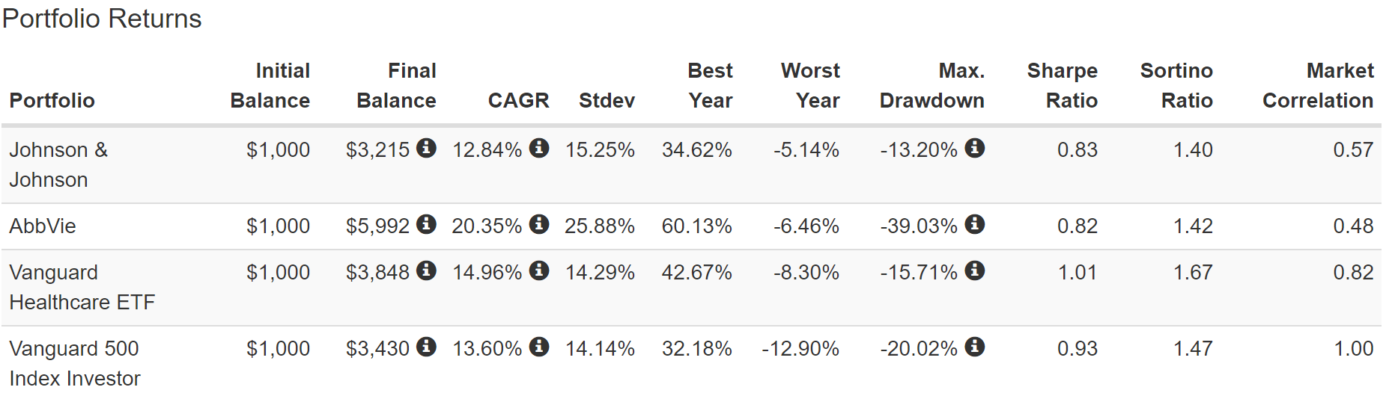Click the Vanguard Healthcare ETF row label
The width and height of the screenshot is (1389, 396).
82,287
